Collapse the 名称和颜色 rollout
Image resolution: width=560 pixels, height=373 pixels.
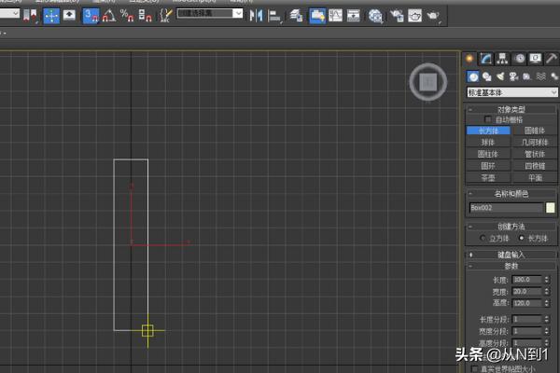coord(511,194)
